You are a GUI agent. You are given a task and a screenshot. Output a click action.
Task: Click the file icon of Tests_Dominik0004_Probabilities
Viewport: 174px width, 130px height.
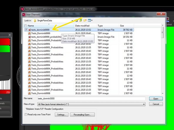29,69
